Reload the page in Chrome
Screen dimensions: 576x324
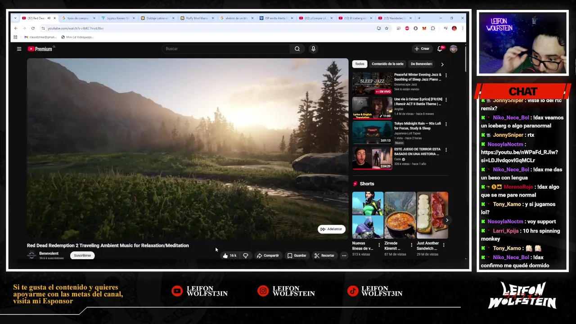pos(33,28)
